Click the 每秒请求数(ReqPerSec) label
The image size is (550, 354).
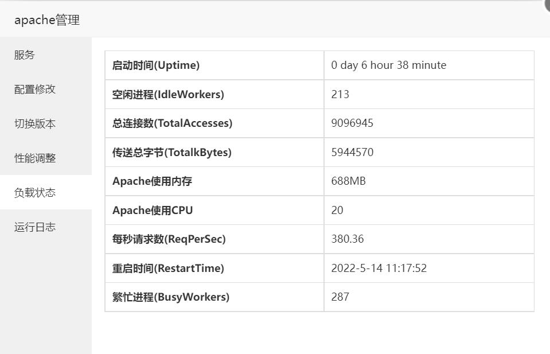click(x=169, y=239)
